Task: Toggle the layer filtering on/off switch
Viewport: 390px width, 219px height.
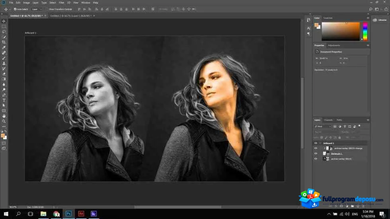Action: tap(359, 126)
